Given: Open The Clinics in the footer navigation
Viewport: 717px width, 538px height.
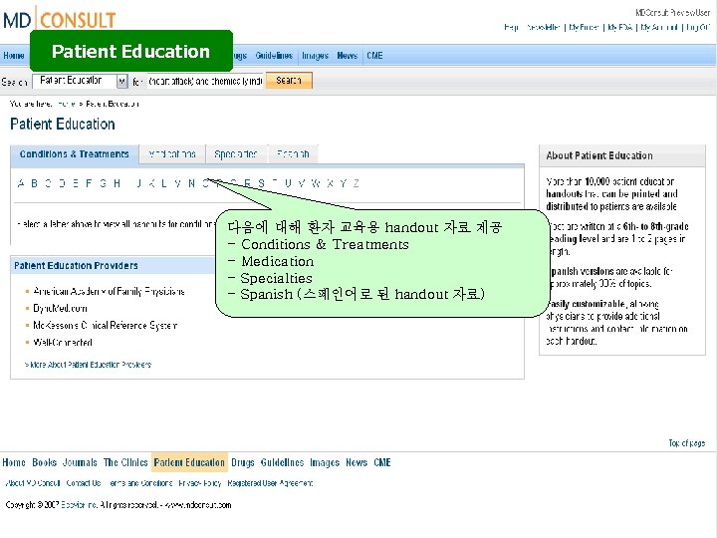Looking at the screenshot, I should click(x=125, y=462).
